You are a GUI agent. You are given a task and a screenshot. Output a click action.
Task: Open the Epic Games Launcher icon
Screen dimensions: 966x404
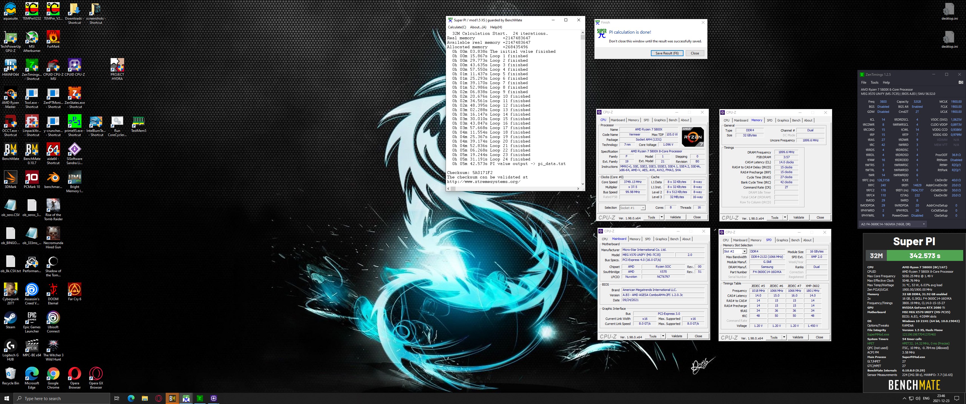click(32, 322)
